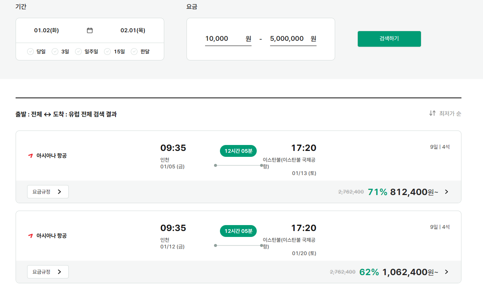Click the sort arrows icon by 최저가 순
This screenshot has width=483, height=287.
(432, 113)
